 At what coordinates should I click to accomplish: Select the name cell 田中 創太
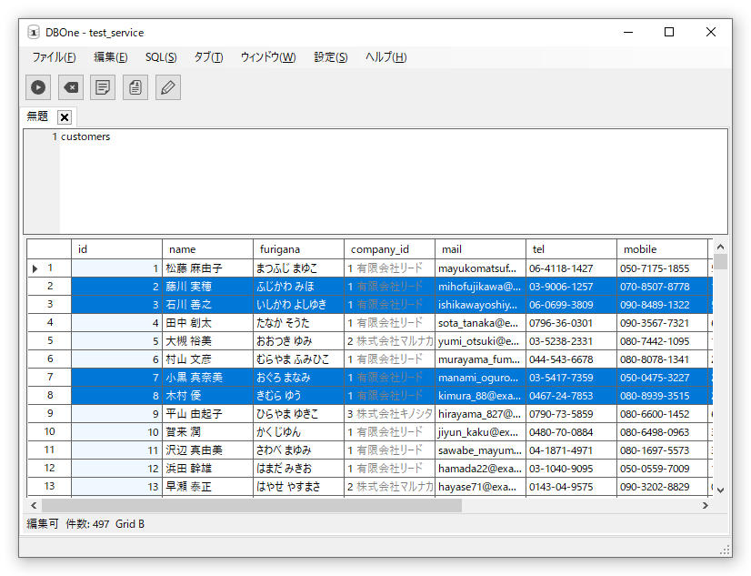[x=207, y=323]
